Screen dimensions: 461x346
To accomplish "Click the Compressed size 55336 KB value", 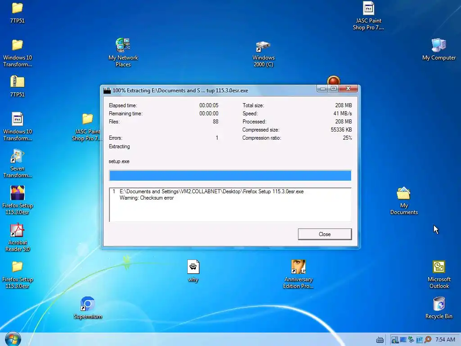I will pos(341,130).
